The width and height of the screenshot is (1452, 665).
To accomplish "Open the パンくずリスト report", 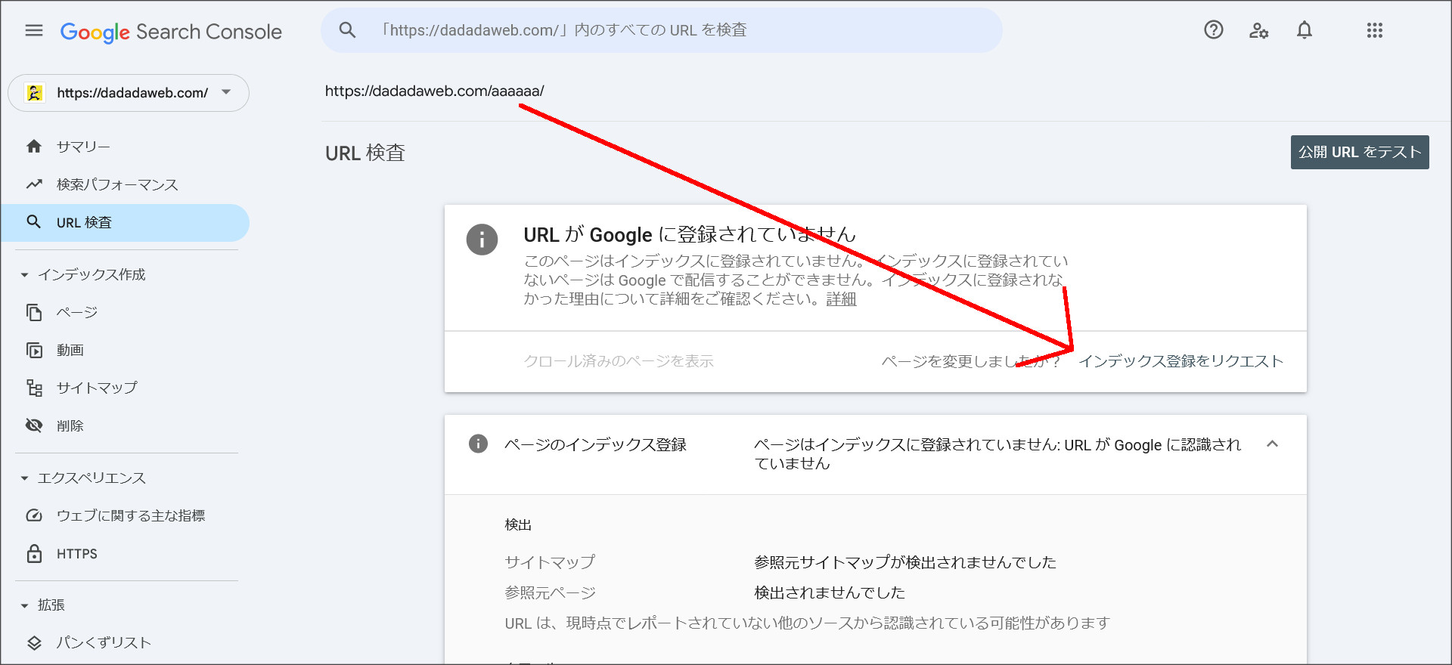I will [125, 643].
